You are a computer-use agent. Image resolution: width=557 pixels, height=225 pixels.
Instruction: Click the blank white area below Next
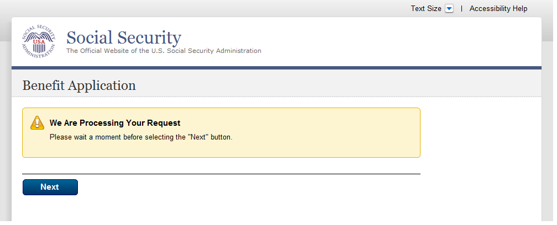tap(221, 210)
